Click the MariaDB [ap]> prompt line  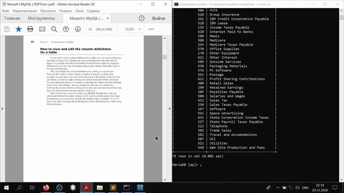click(187, 165)
